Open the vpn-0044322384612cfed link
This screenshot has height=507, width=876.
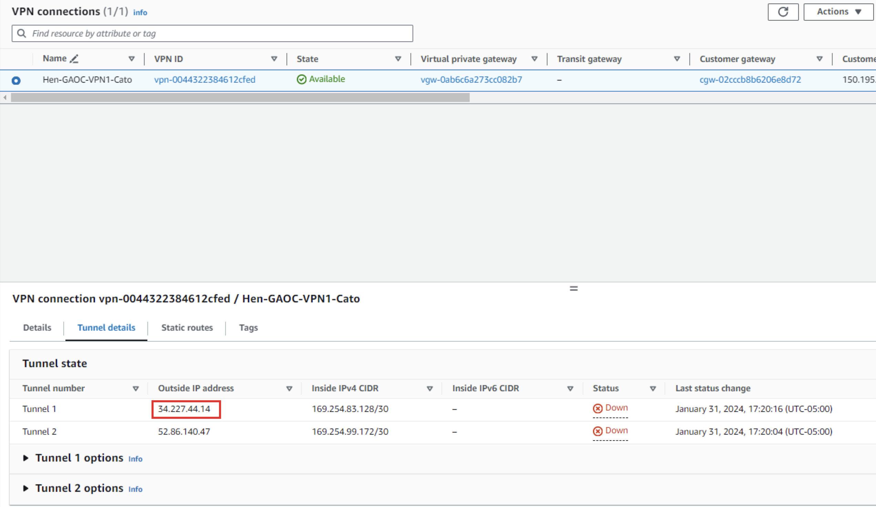click(x=205, y=80)
